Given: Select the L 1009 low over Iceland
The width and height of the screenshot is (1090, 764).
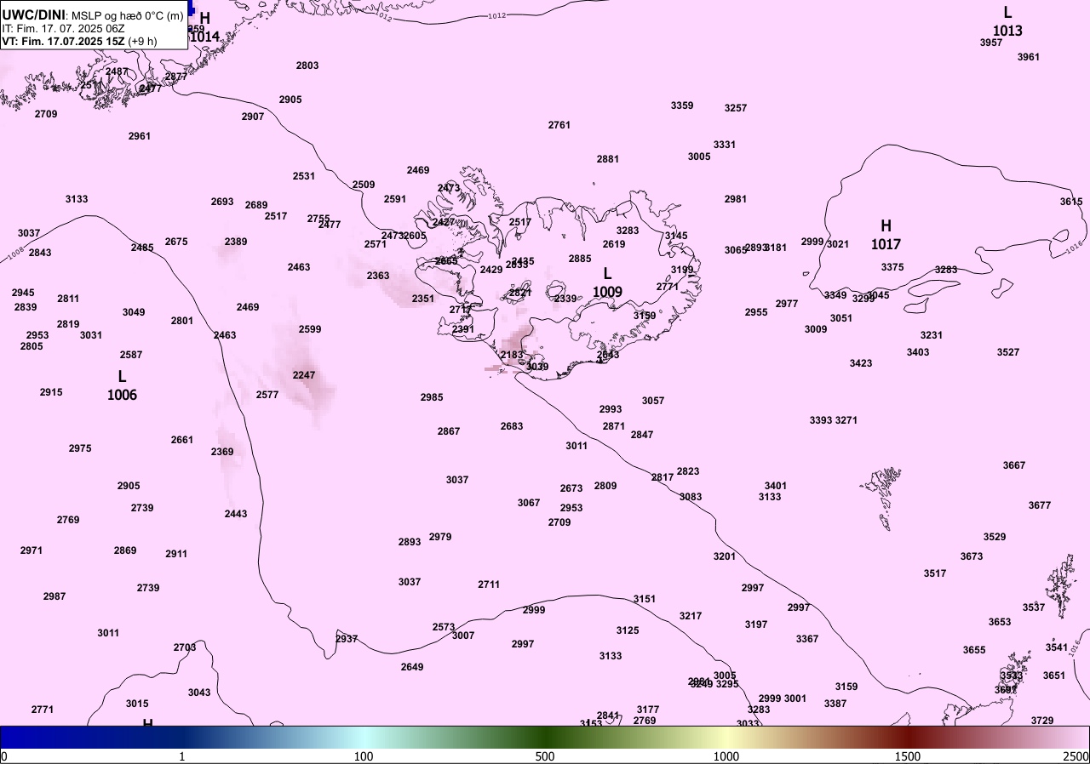Looking at the screenshot, I should click(x=607, y=282).
